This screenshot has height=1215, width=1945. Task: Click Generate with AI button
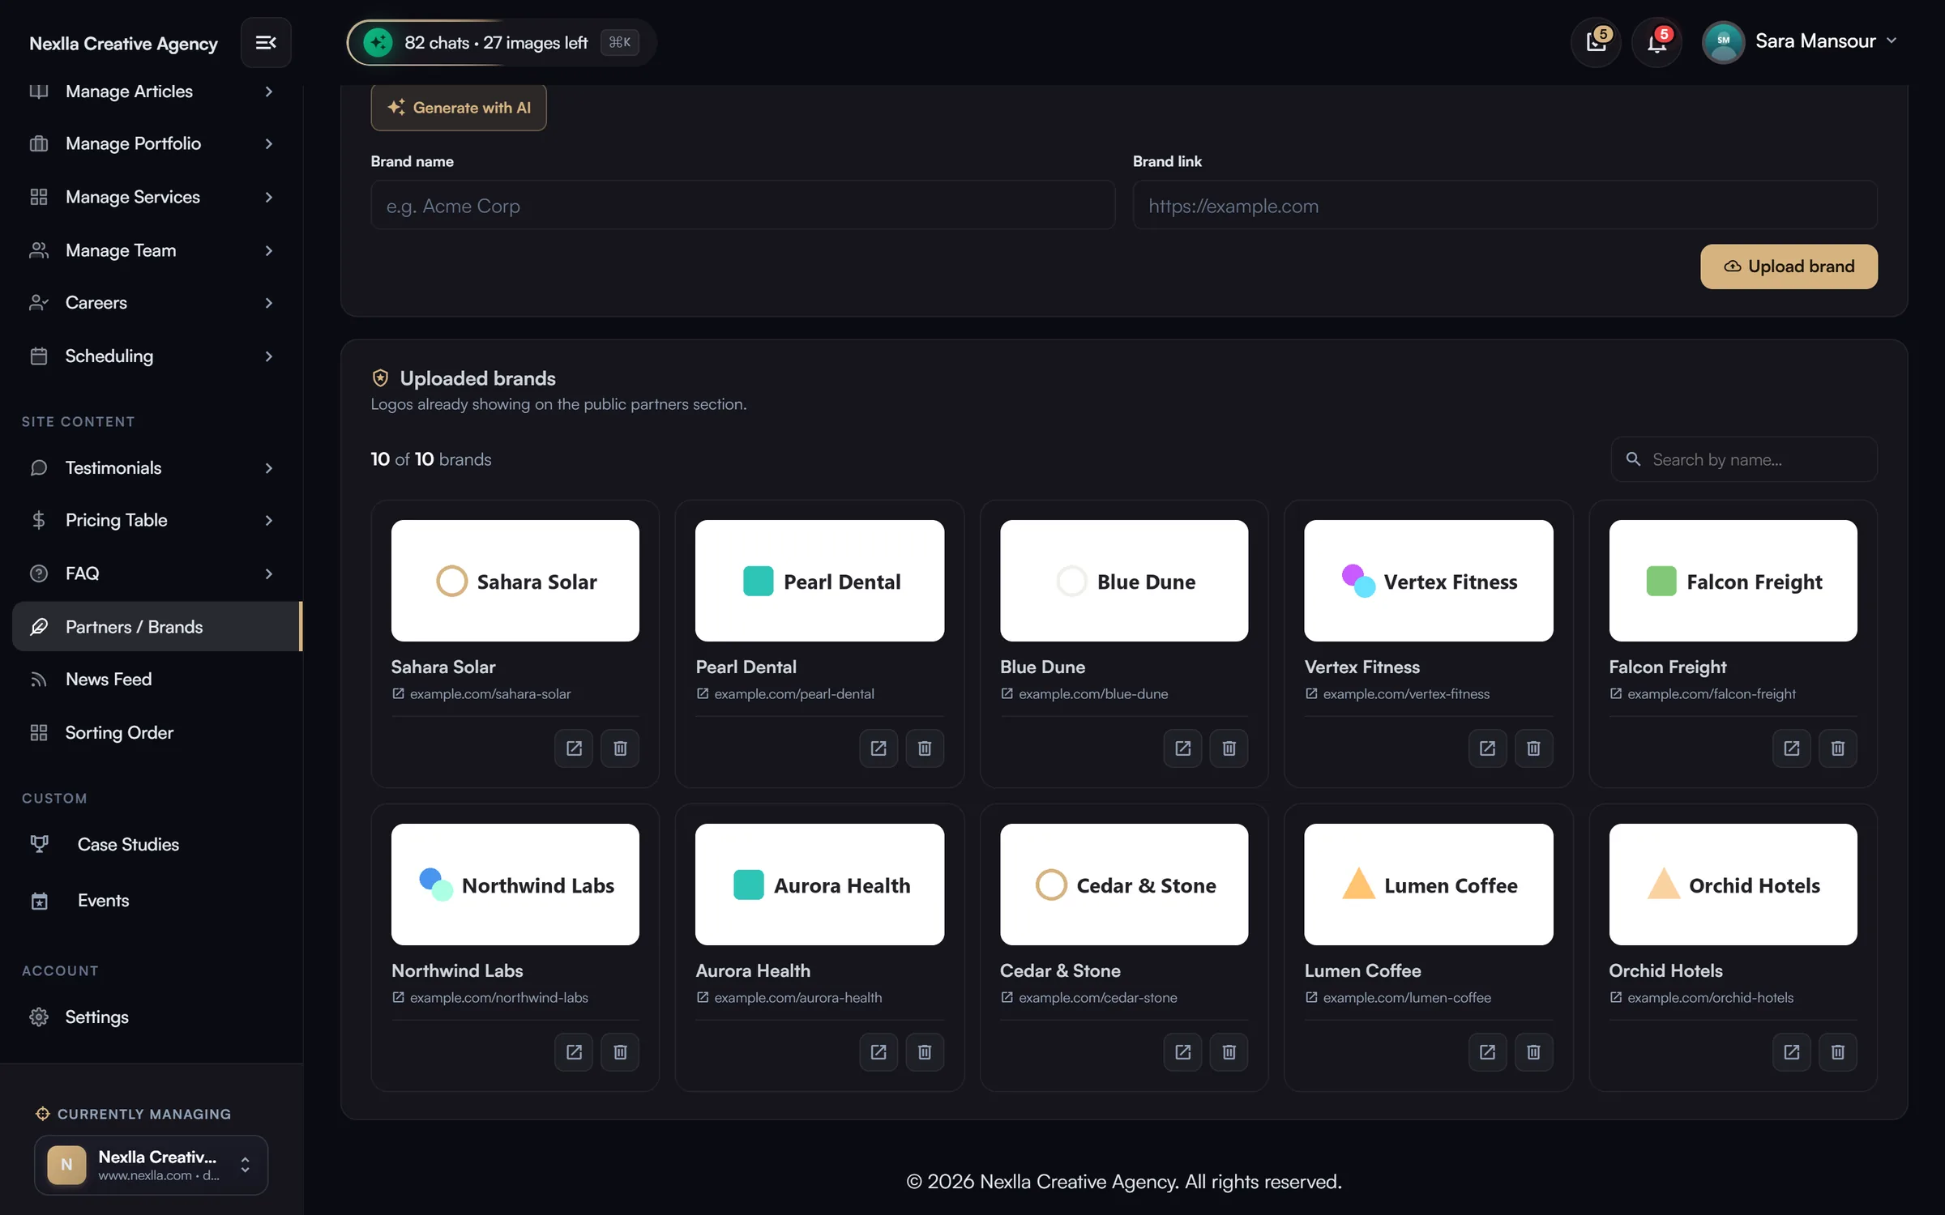tap(459, 108)
